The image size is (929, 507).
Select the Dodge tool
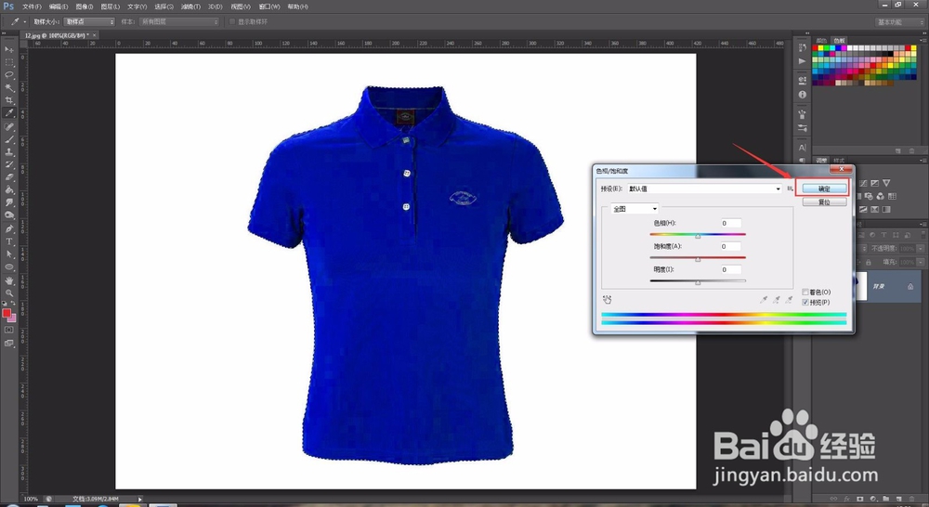tap(9, 215)
